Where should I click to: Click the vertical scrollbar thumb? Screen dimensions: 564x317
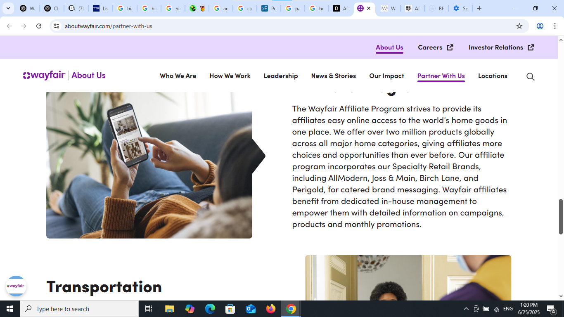click(561, 217)
